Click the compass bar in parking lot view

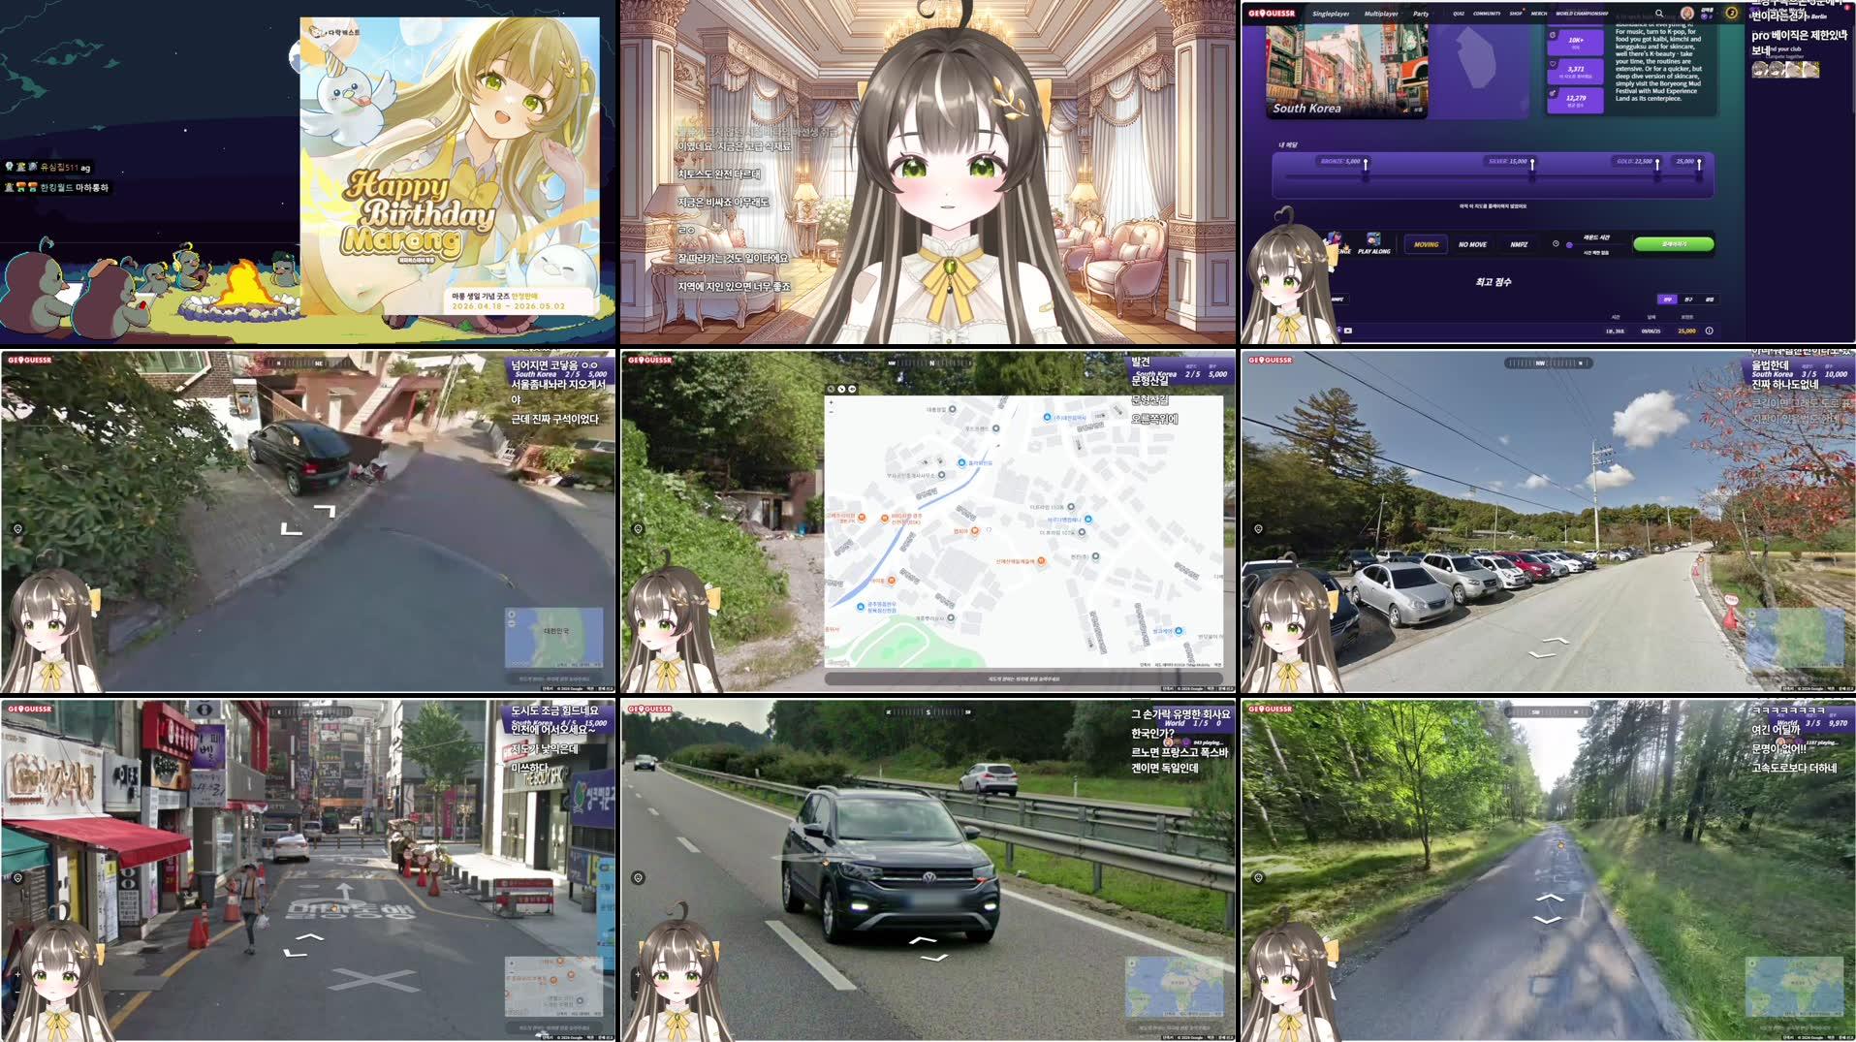pyautogui.click(x=1548, y=363)
